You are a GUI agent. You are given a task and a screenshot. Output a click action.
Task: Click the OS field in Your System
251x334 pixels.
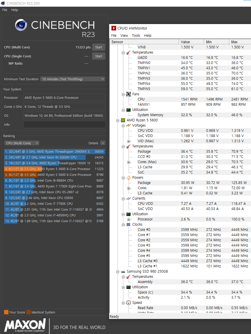coord(64,116)
